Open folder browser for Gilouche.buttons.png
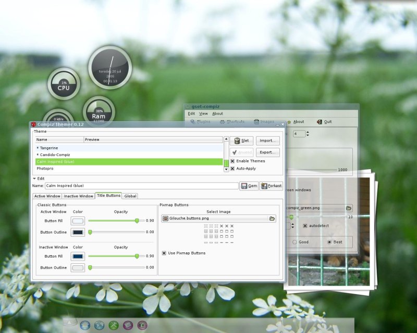 tap(272, 219)
